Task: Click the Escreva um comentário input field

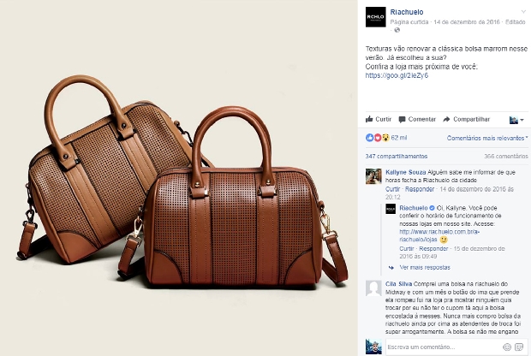Action: pyautogui.click(x=444, y=347)
